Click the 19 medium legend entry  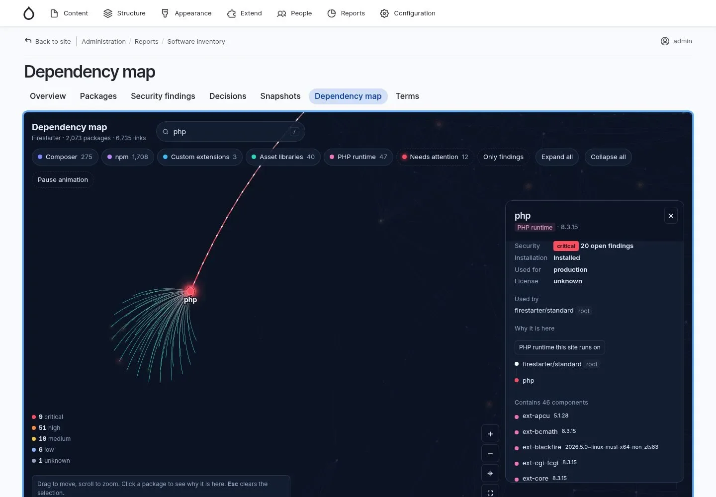[51, 439]
